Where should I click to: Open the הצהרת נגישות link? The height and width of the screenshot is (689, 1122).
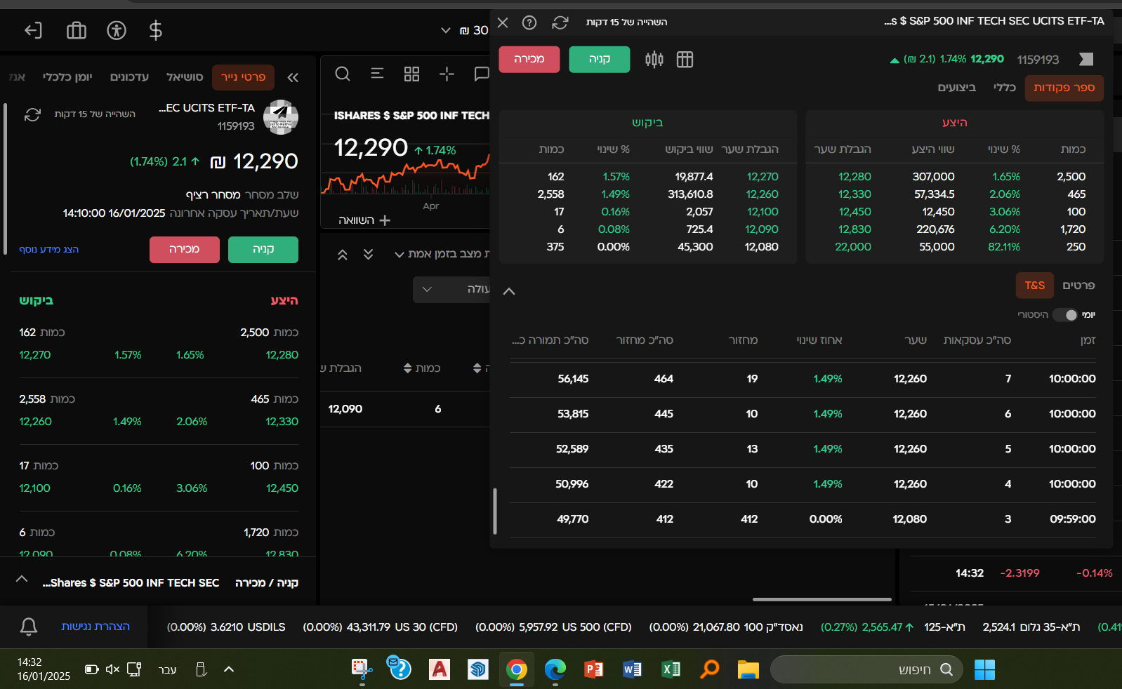coord(95,627)
